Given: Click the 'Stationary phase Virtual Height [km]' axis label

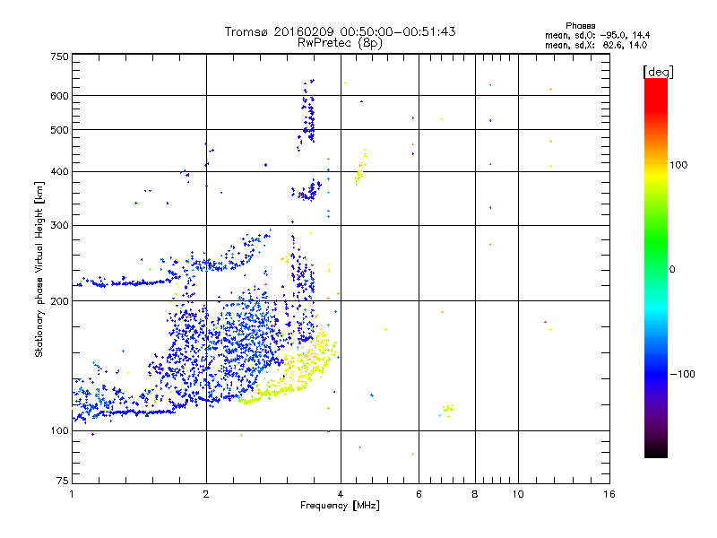Looking at the screenshot, I should click(39, 270).
